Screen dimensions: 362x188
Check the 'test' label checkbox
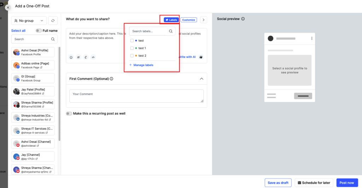(x=132, y=41)
